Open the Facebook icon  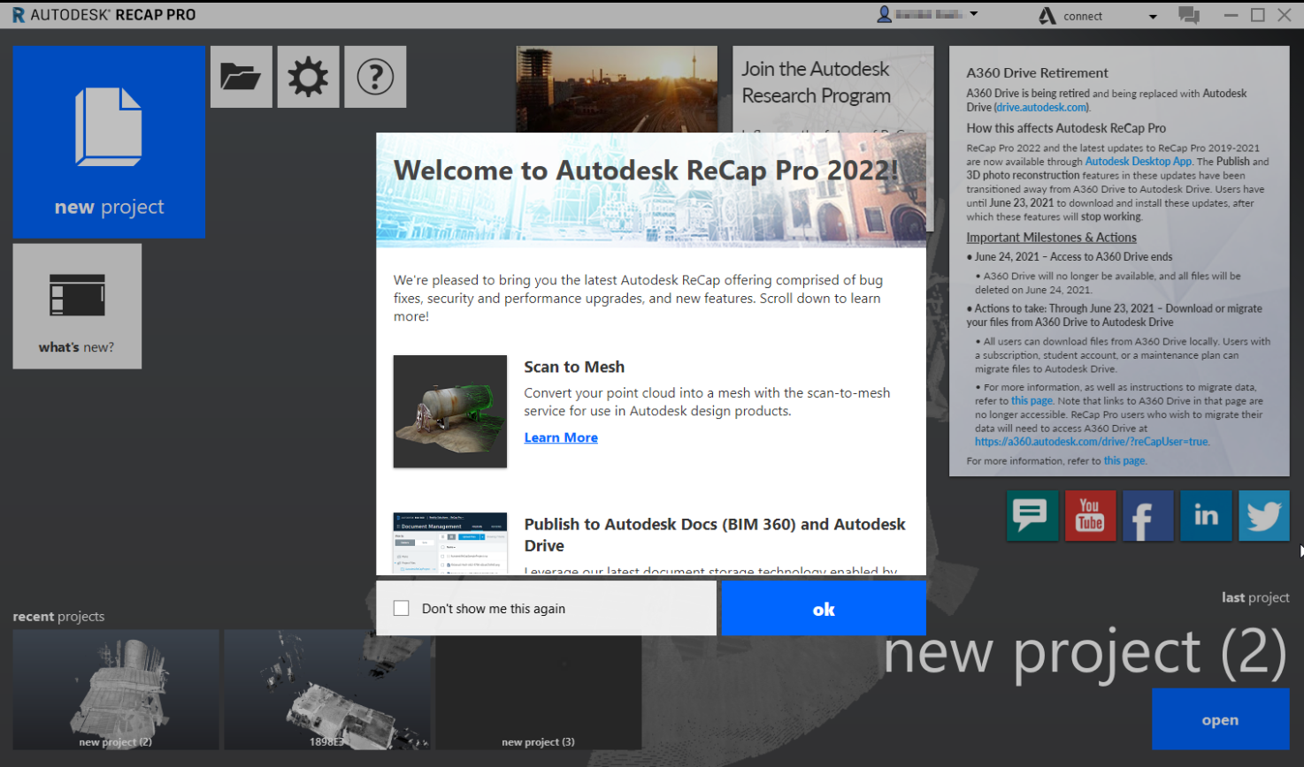1147,515
